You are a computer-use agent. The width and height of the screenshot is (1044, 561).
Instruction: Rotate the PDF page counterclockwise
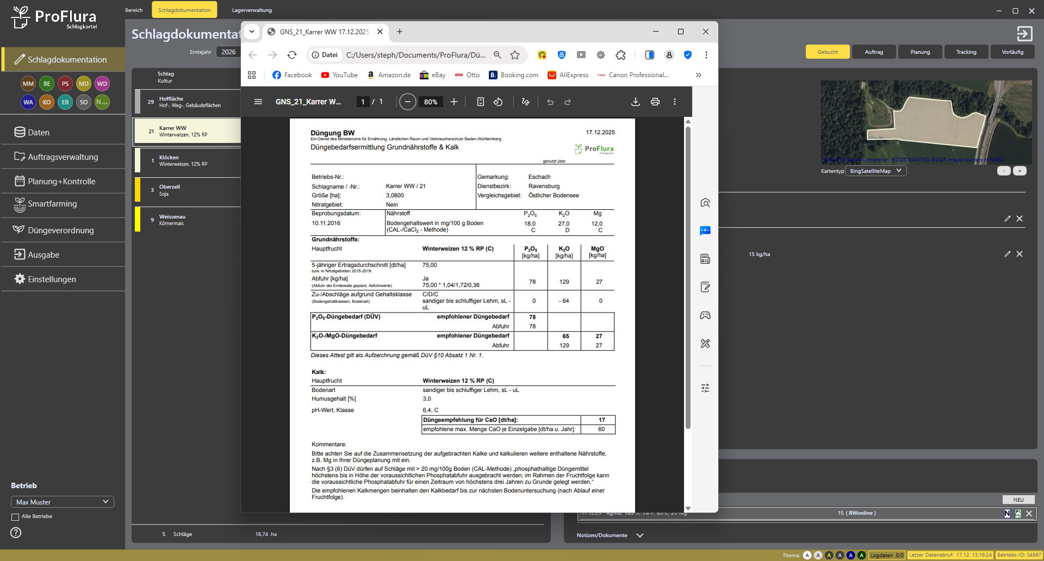point(498,102)
